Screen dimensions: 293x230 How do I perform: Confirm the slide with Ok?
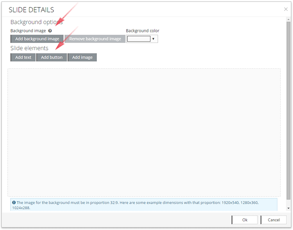(x=245, y=220)
